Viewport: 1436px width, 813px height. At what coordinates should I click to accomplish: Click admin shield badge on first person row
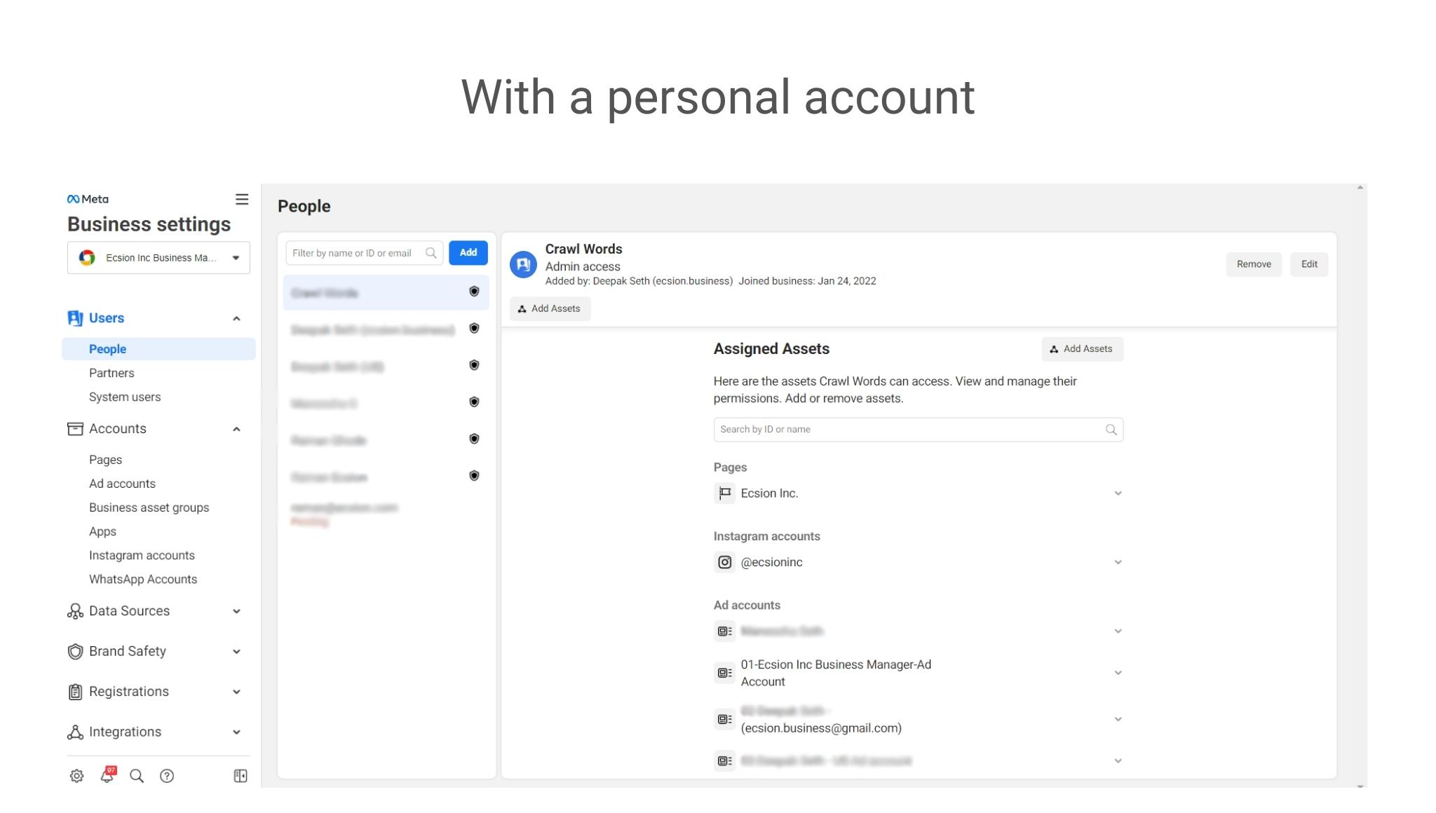474,292
